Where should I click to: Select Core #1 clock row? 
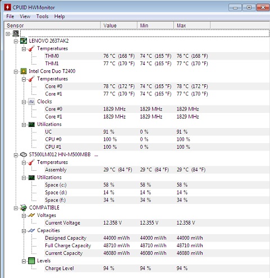pos(157,117)
